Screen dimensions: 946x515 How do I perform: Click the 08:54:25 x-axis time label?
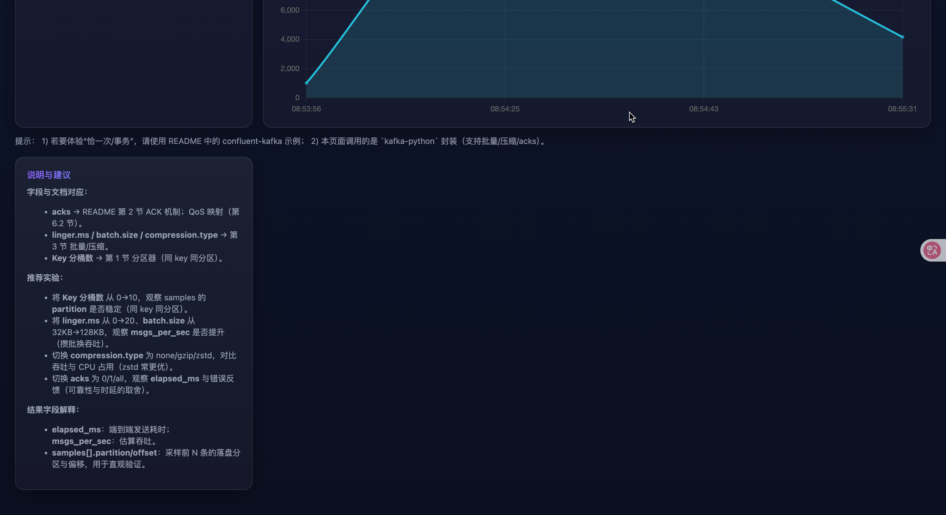click(x=505, y=109)
